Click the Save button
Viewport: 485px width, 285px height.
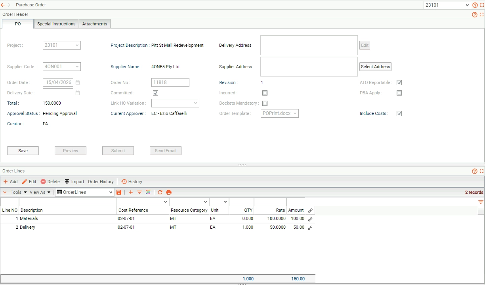point(23,151)
